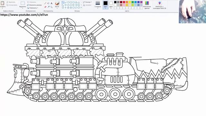Screen dimensions: 206x116
Task: Select the Magnifier tool
Action: (x=51, y=7)
